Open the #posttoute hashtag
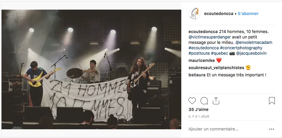This screenshot has width=282, height=138. pyautogui.click(x=199, y=54)
